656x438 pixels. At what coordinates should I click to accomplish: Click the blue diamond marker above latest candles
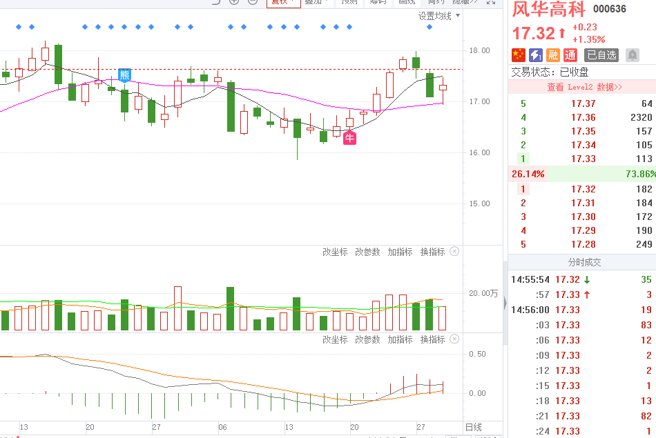pyautogui.click(x=430, y=27)
